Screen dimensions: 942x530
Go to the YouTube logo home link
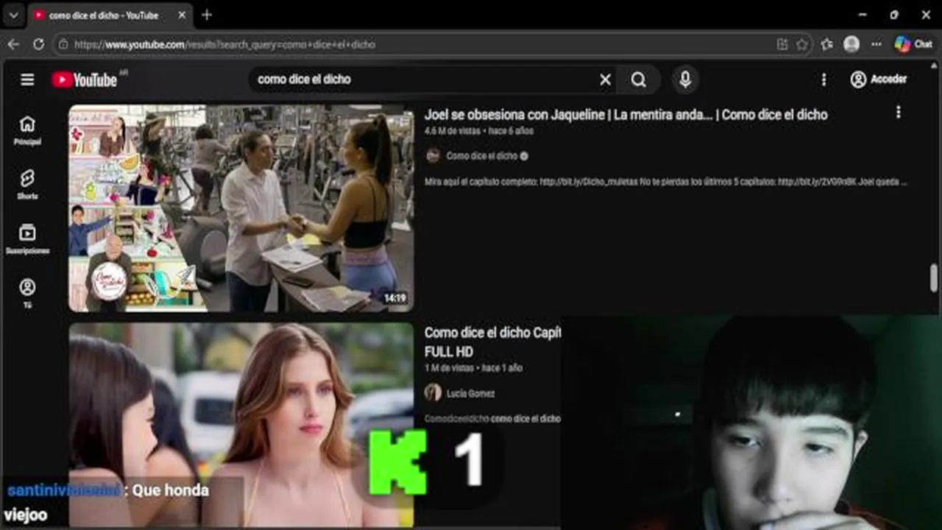point(84,79)
